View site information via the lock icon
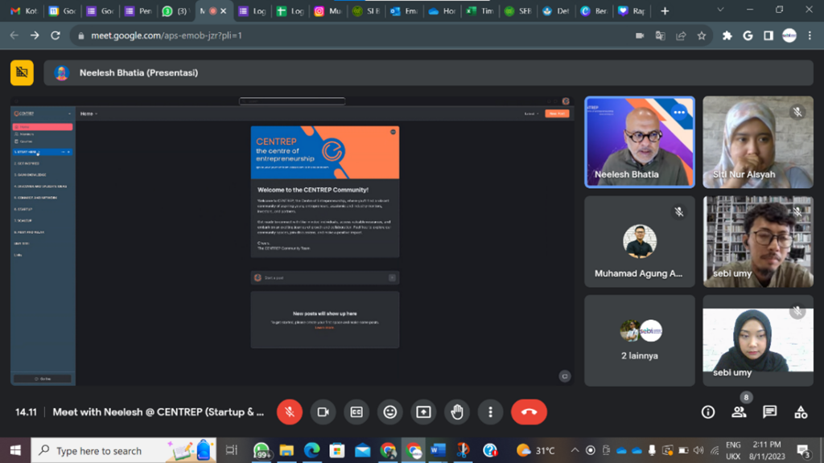The width and height of the screenshot is (824, 463). (80, 35)
